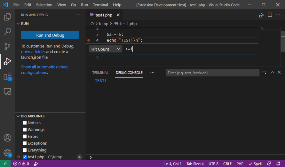Open the Hit Count breakpoint type dropdown
Screen dimensions: 285x167
[106, 49]
